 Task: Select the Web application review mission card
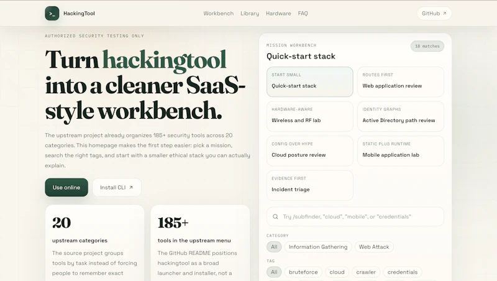pos(401,82)
